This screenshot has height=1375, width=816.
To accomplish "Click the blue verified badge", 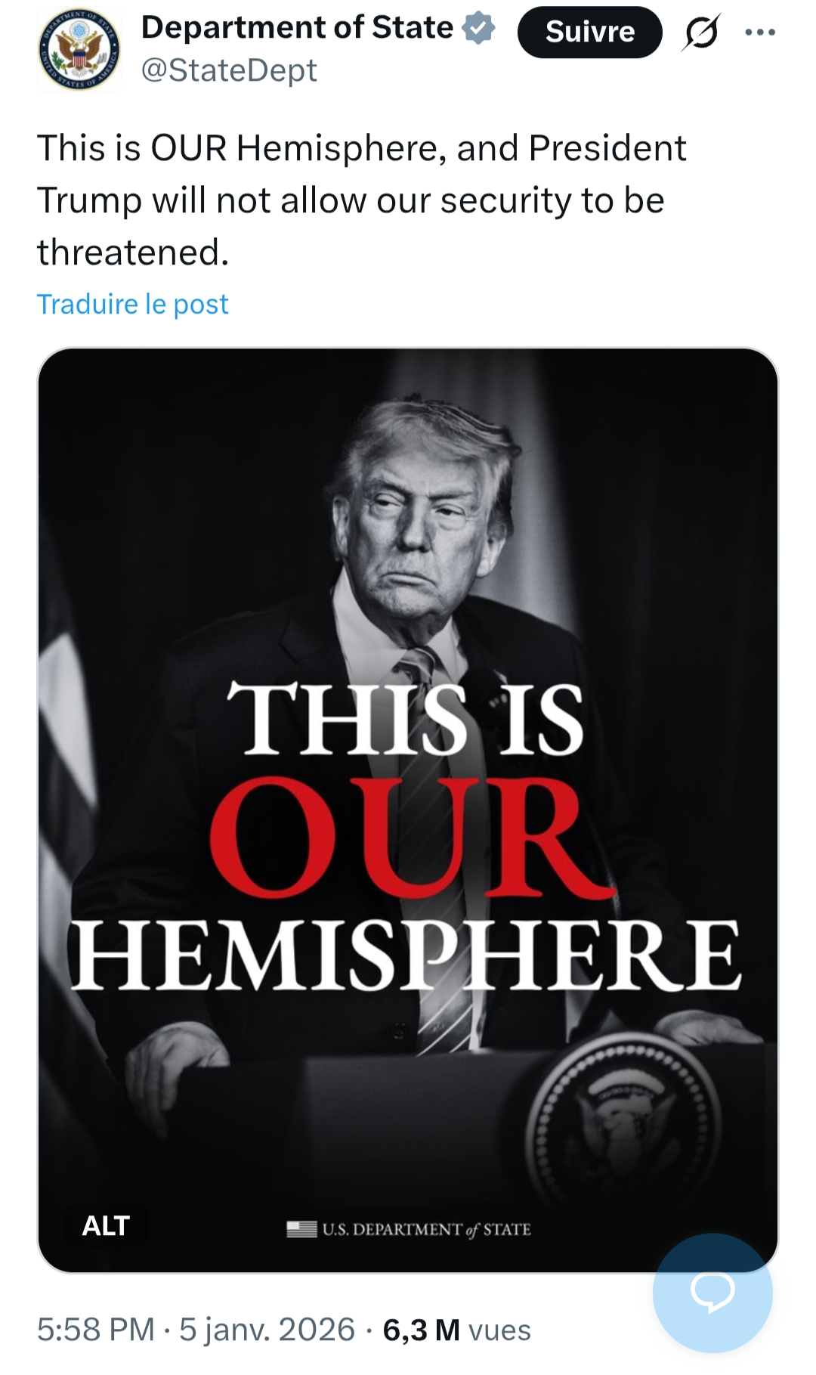I will point(478,29).
